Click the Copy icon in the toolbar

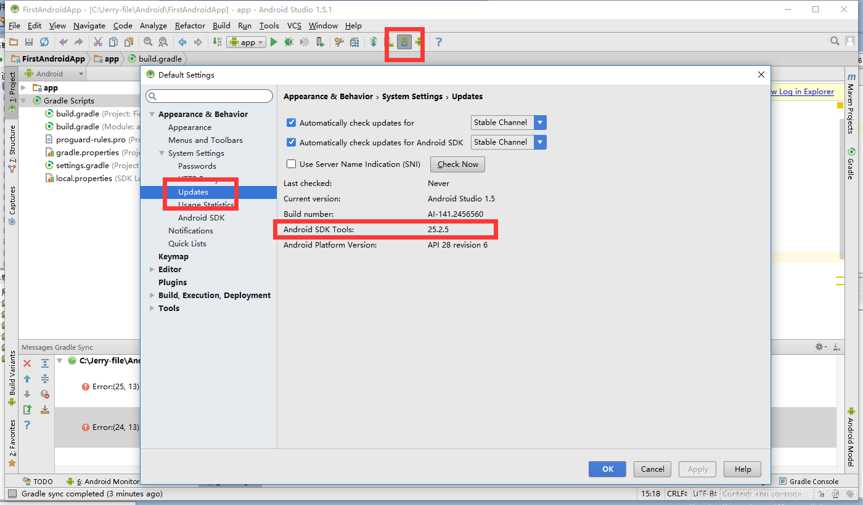point(113,42)
